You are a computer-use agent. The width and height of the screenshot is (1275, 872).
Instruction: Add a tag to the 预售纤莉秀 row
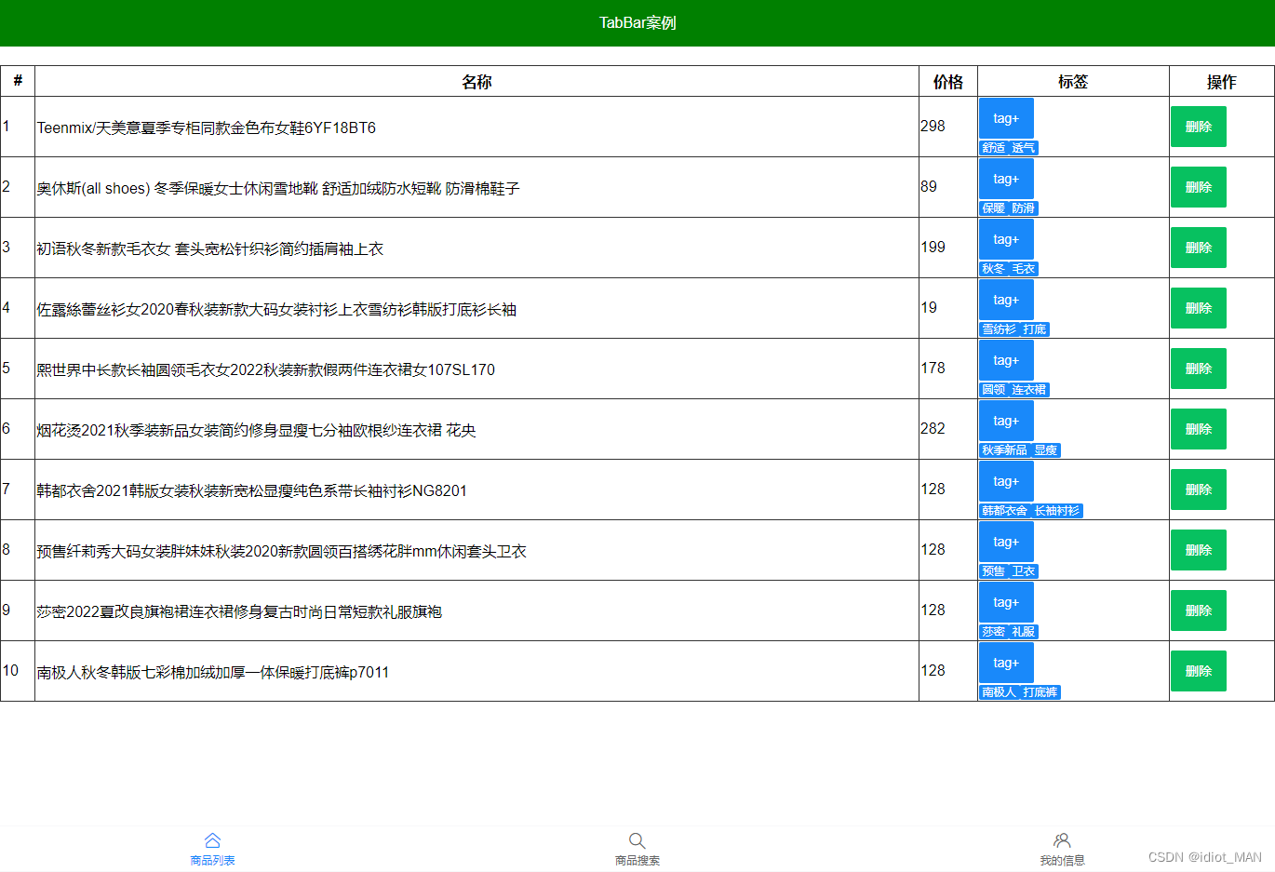point(1006,542)
